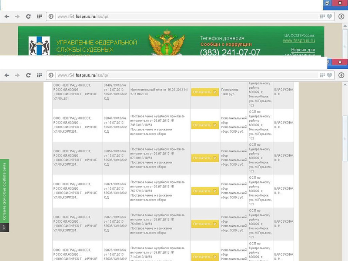This screenshot has height=261, width=348.
Task: Open the apps grid icon in lower toolbar
Action: pos(39,75)
